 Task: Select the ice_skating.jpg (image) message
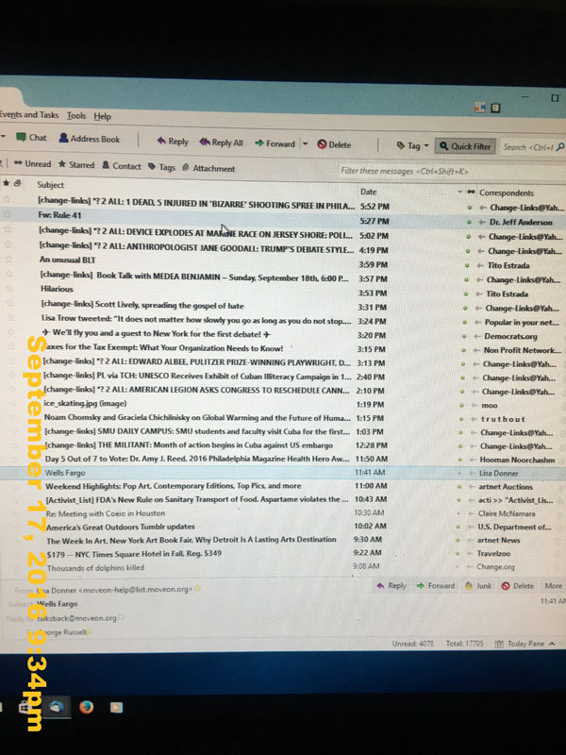click(85, 404)
